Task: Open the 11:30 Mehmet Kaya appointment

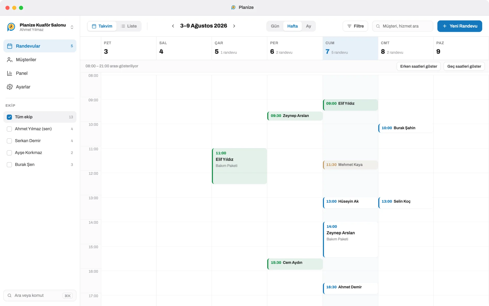Action: click(350, 165)
